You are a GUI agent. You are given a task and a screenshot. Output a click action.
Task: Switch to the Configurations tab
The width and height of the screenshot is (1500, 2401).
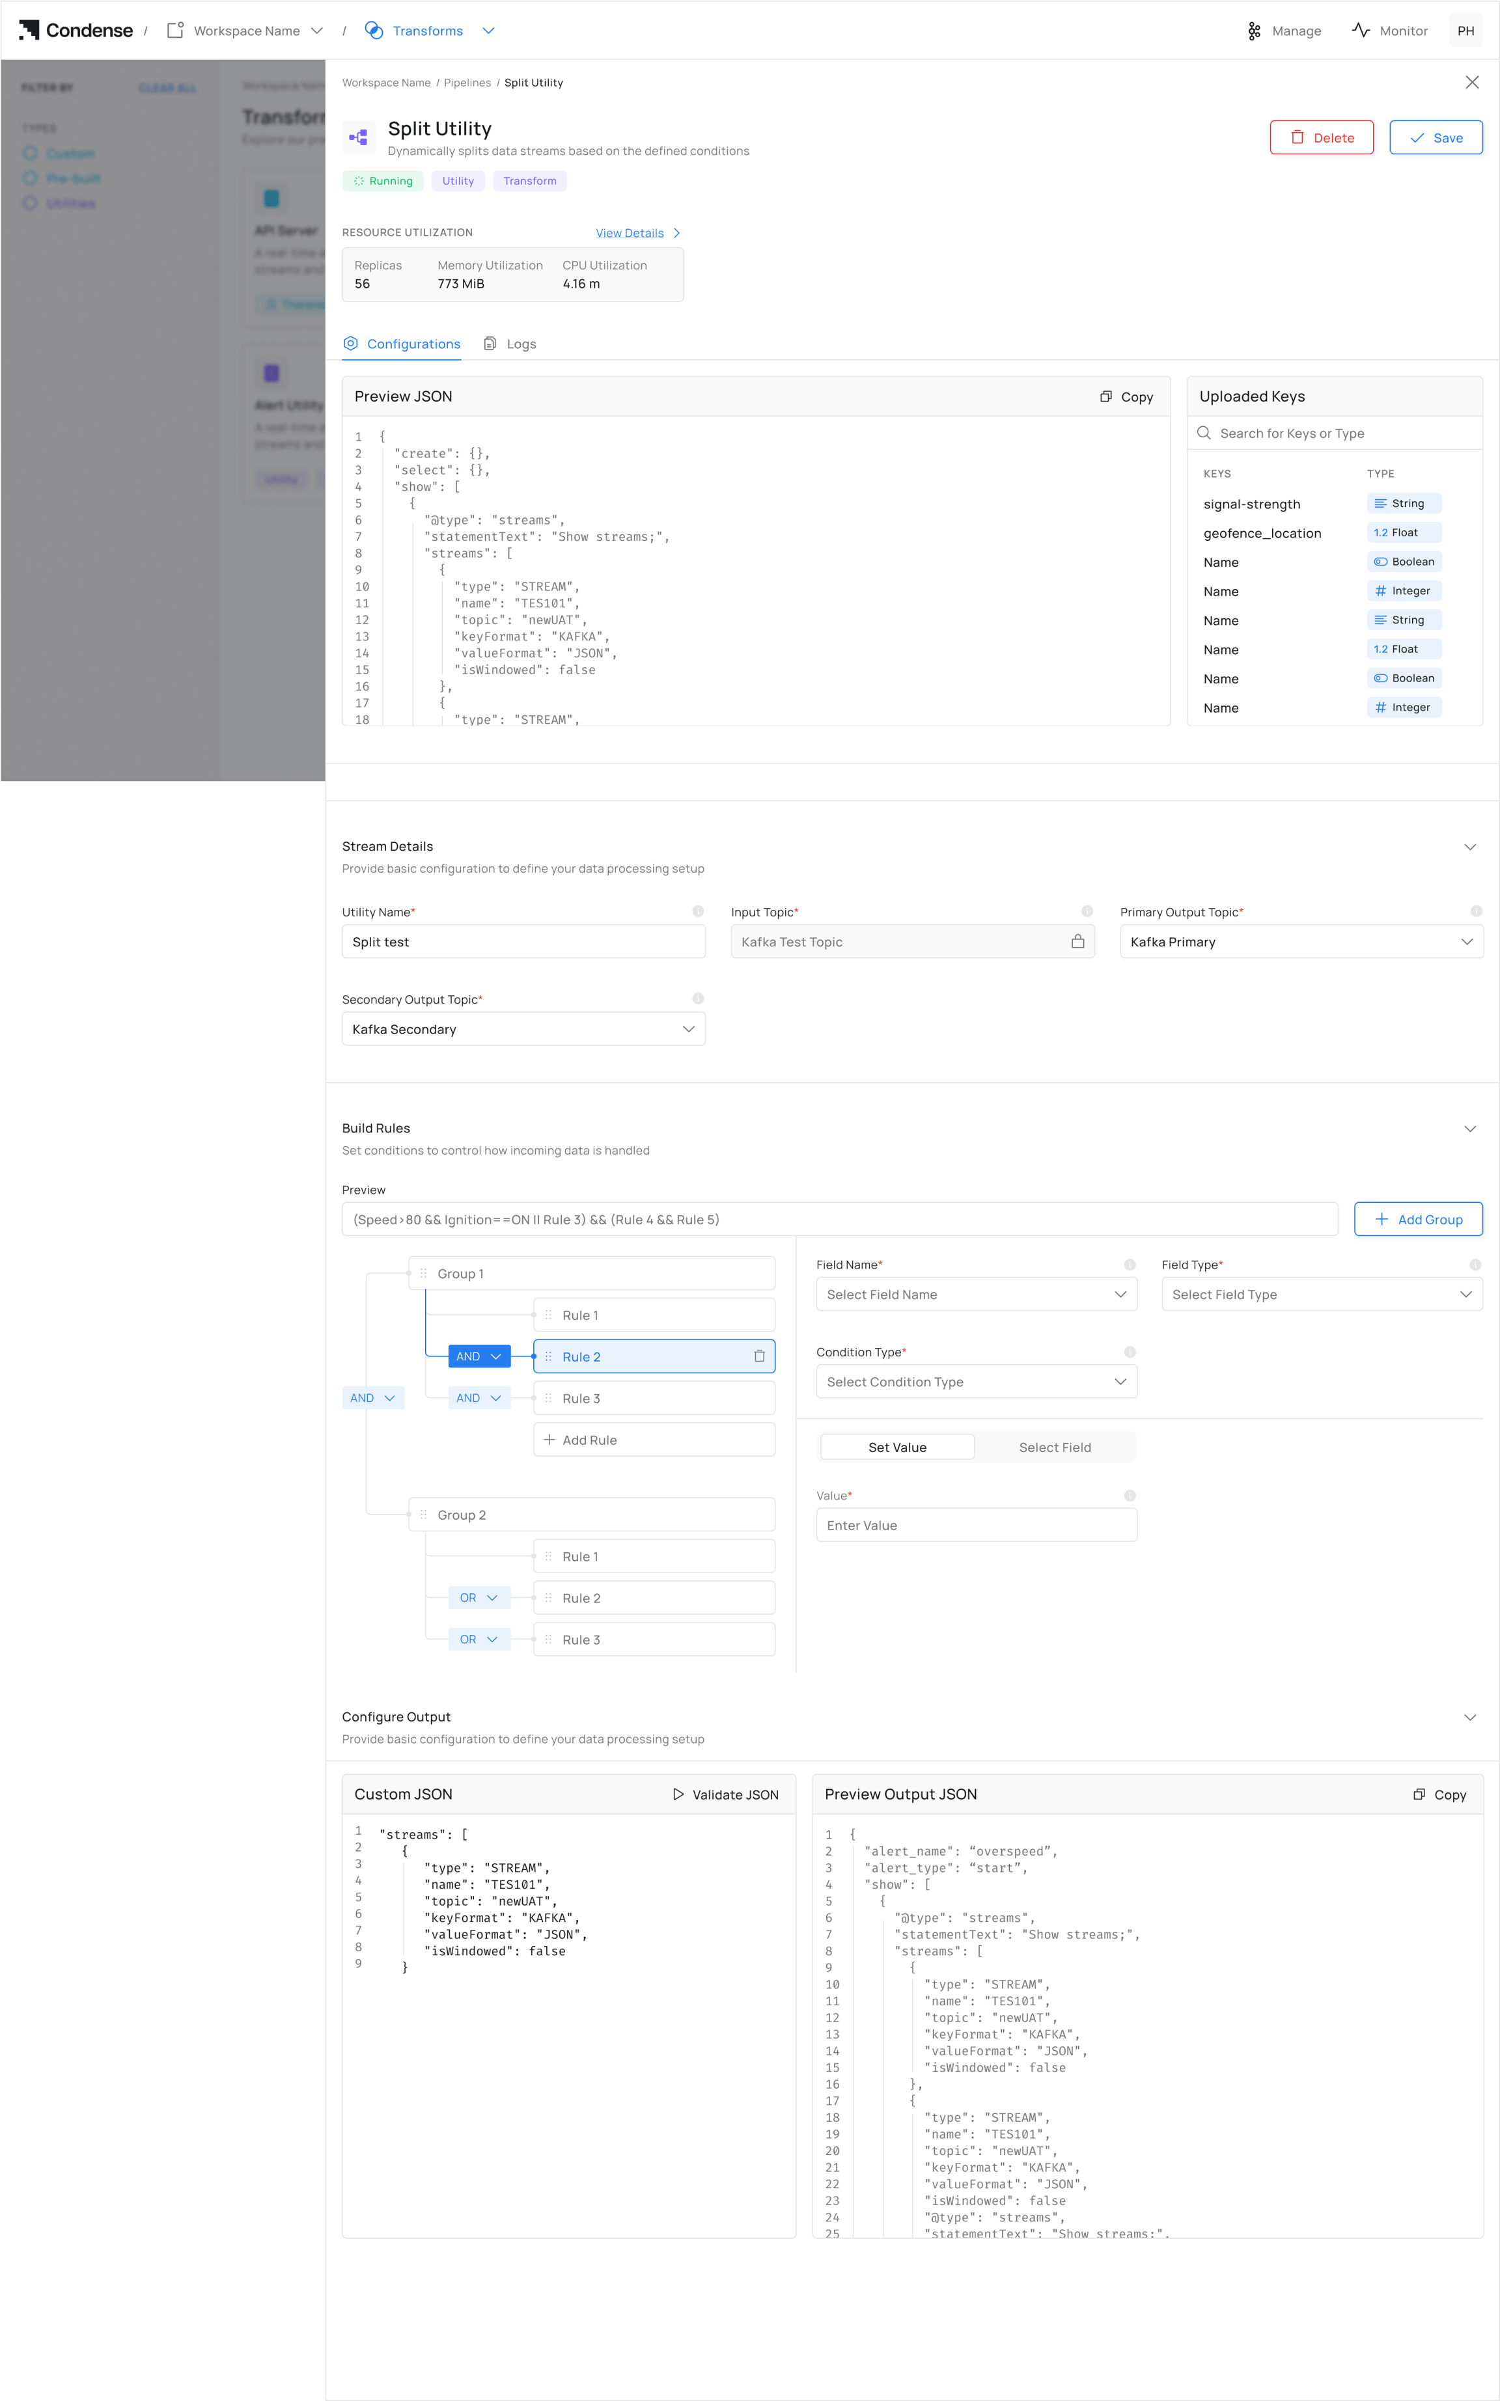(x=402, y=344)
